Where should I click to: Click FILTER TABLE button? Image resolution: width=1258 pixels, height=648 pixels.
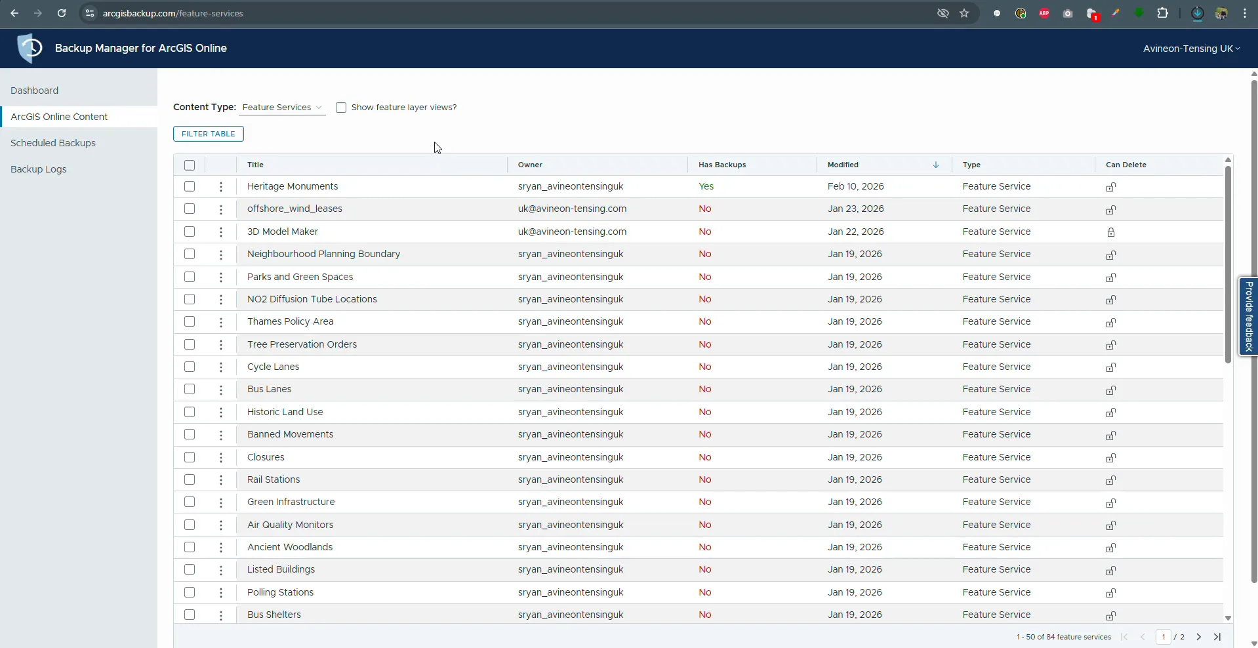tap(209, 134)
